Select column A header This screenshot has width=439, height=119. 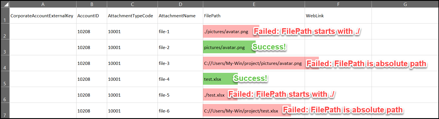coord(43,4)
